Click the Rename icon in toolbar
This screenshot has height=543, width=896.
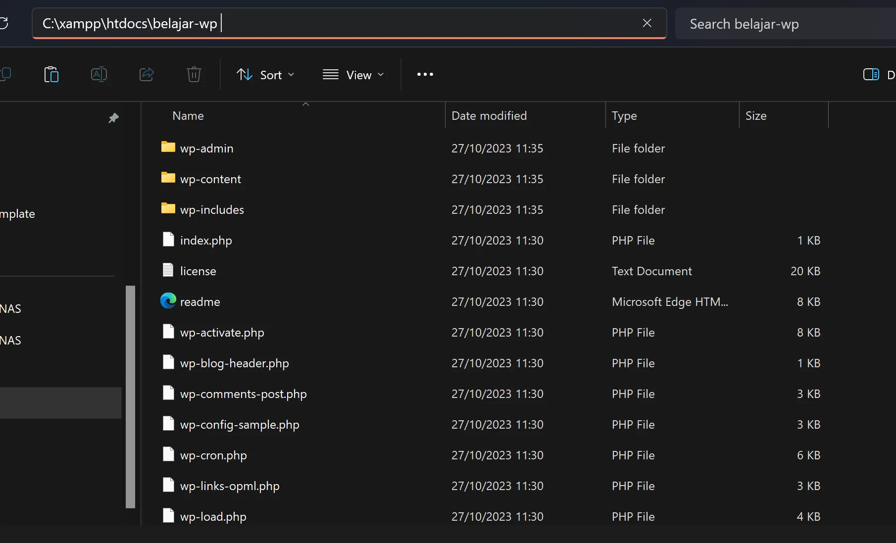(x=99, y=75)
